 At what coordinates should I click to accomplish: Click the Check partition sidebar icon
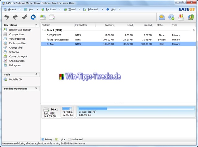coord(5,61)
